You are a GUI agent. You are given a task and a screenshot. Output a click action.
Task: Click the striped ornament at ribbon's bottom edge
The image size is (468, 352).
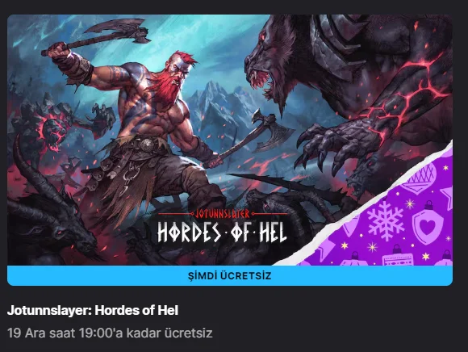click(x=397, y=256)
